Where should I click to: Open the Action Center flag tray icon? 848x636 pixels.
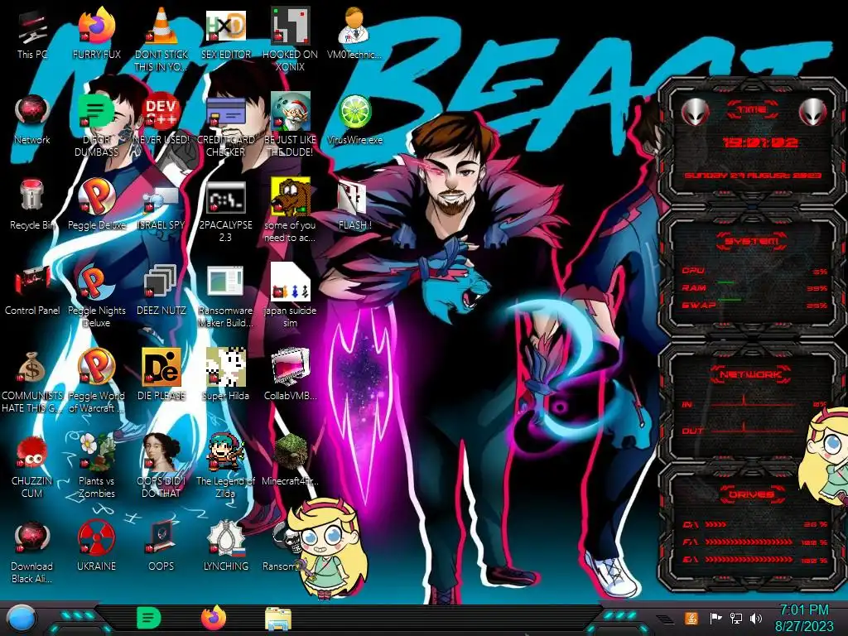tap(715, 618)
